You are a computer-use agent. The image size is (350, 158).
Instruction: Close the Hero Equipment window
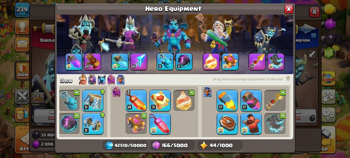(289, 9)
